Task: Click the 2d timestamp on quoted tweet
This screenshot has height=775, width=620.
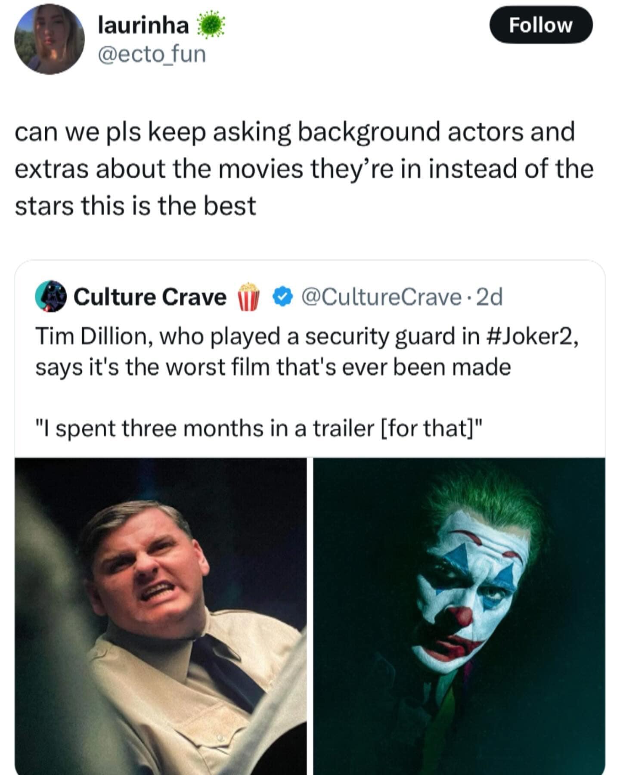Action: (490, 297)
